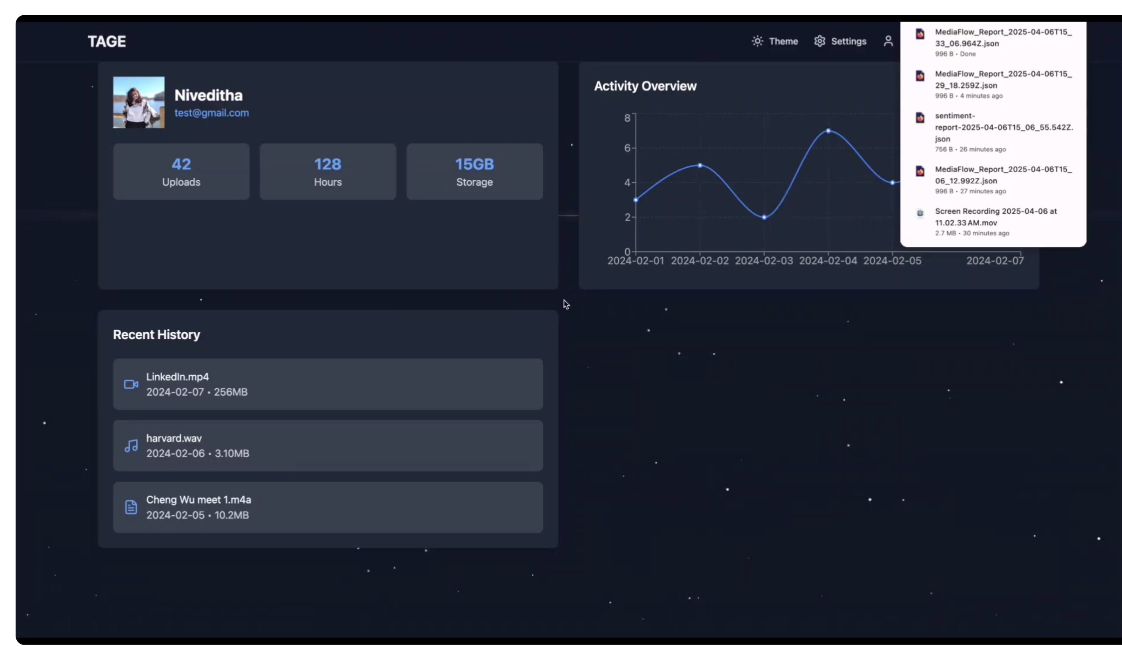Click the user profile icon in header
The height and width of the screenshot is (647, 1122).
point(888,41)
